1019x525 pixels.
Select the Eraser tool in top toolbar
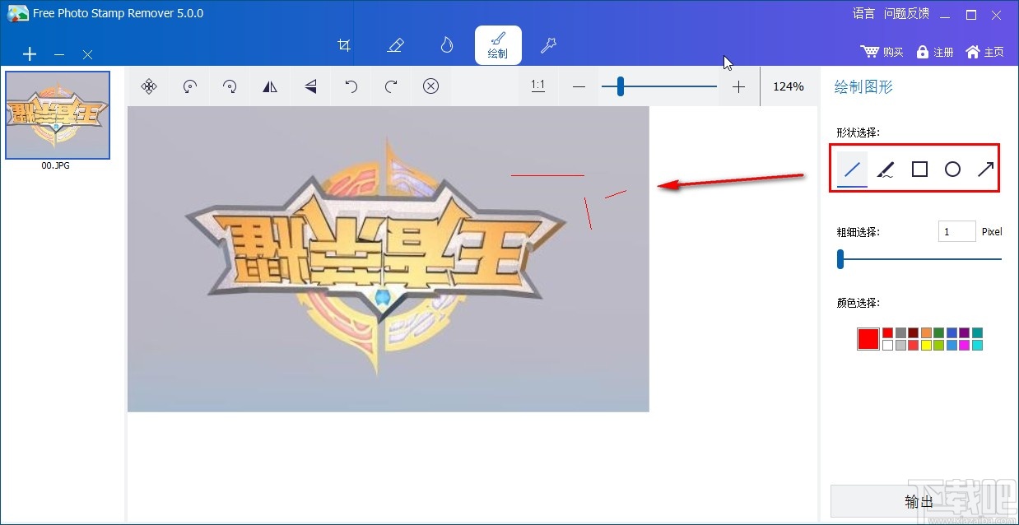396,45
